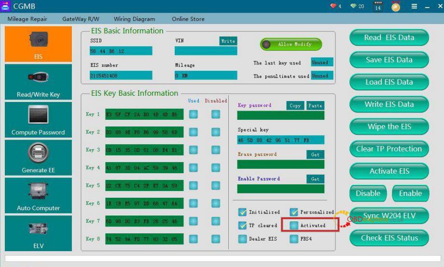This screenshot has height=267, width=444.
Task: Click the SSID input field
Action: tap(121, 51)
